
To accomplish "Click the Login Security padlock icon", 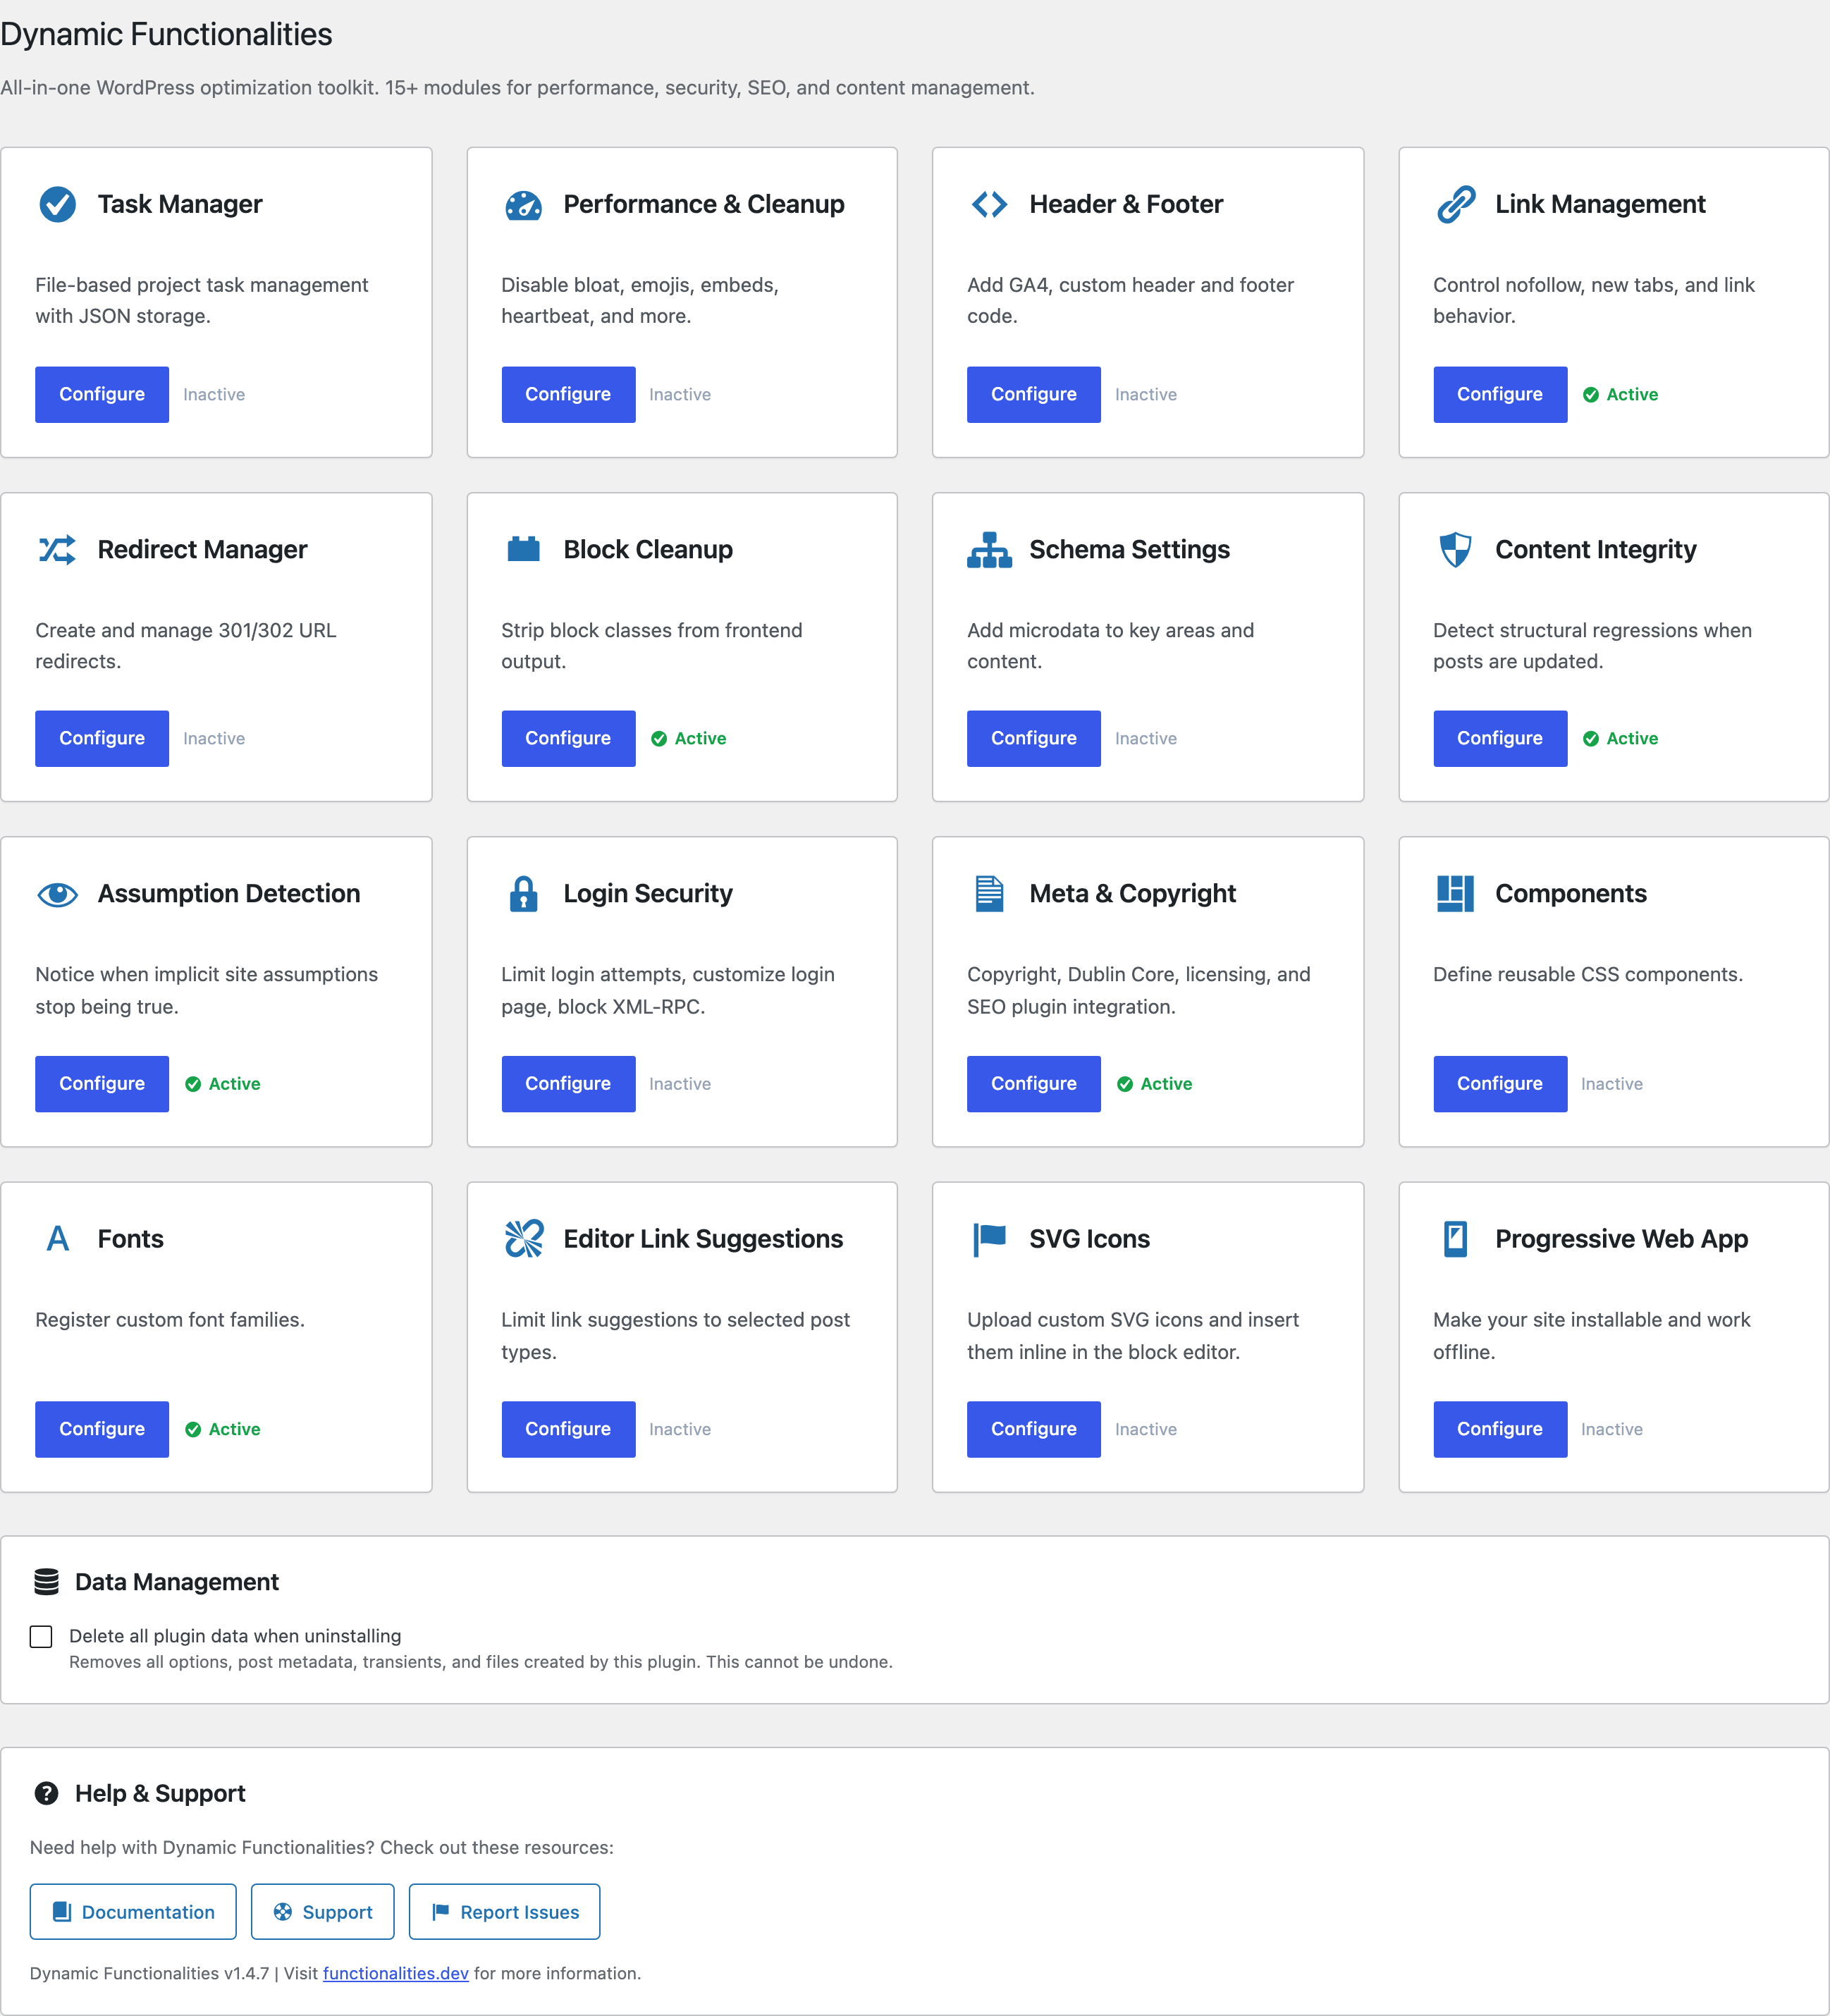I will click(x=523, y=894).
